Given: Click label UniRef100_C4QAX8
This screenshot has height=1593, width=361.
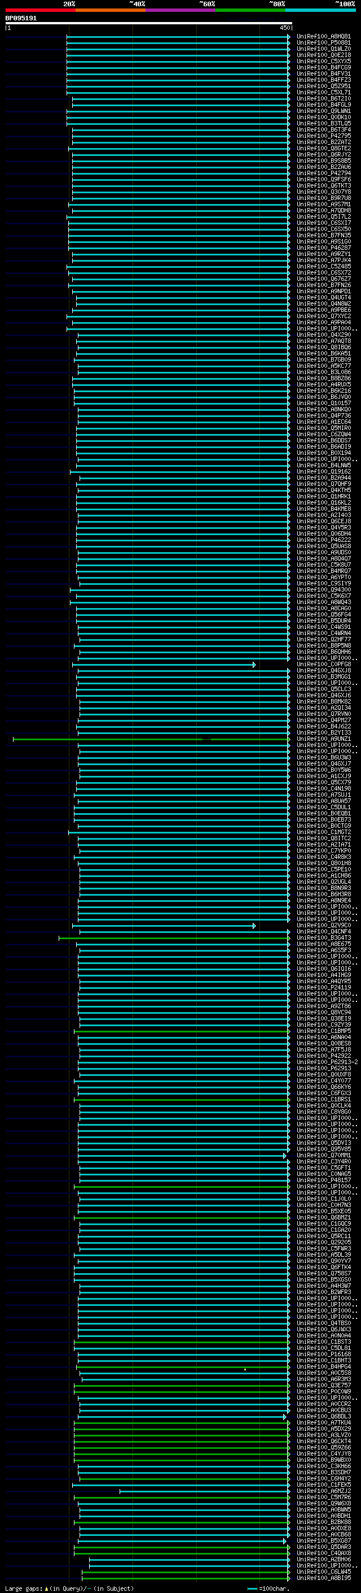Looking at the screenshot, I should tap(323, 1553).
